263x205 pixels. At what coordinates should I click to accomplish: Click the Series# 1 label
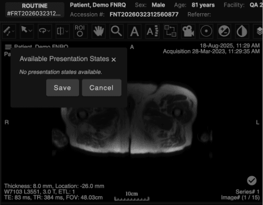coord(248,192)
